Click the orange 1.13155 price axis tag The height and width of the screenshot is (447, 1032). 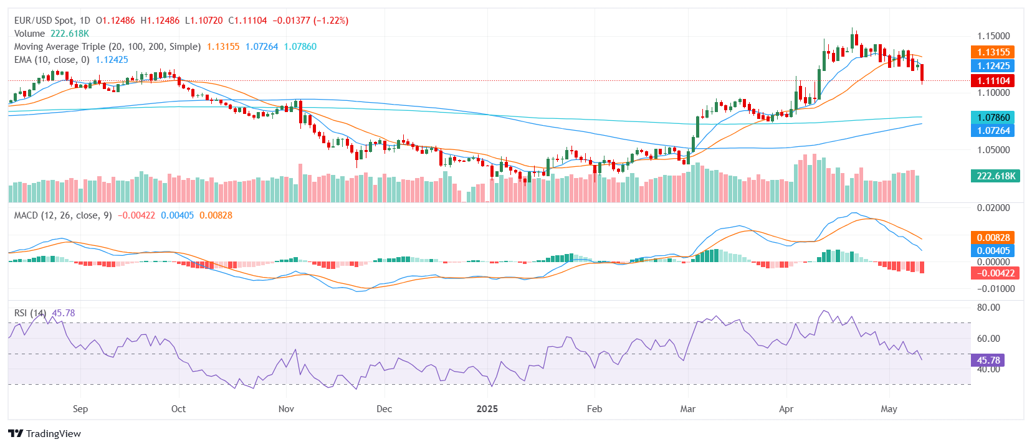pyautogui.click(x=993, y=52)
